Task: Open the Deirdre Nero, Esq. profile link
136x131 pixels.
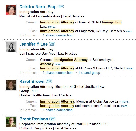Action: point(38,7)
